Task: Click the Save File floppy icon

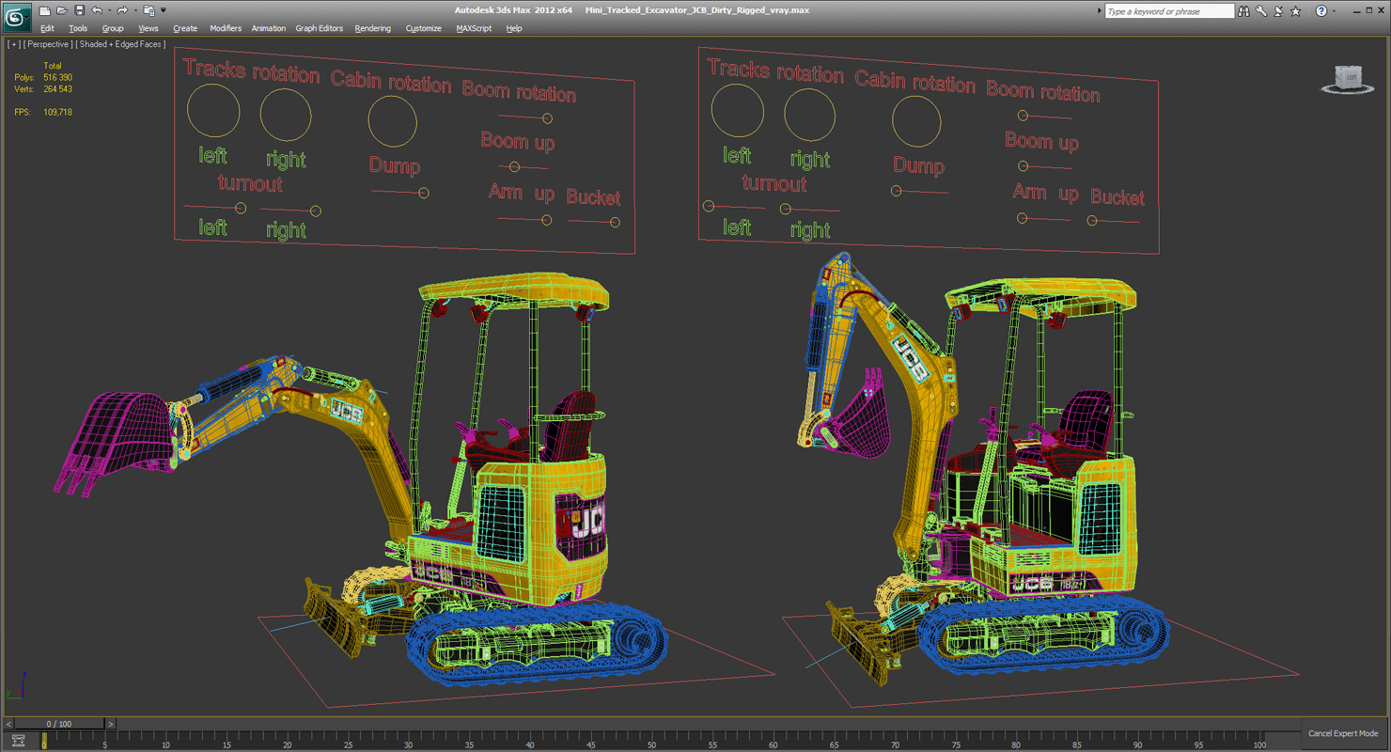Action: click(79, 10)
